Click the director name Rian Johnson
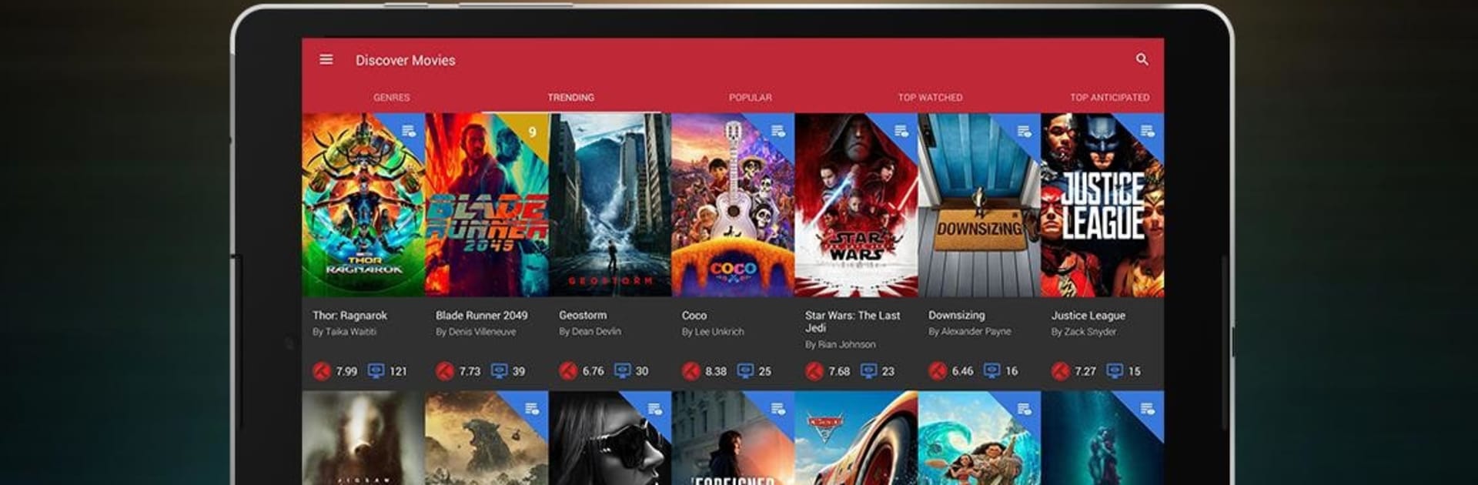The width and height of the screenshot is (1478, 485). pyautogui.click(x=846, y=345)
